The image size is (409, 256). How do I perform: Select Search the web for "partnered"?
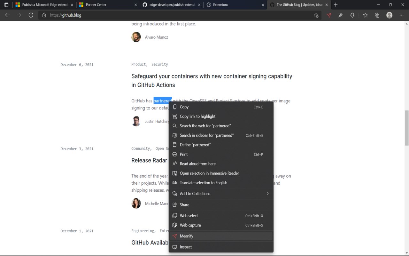(x=221, y=126)
